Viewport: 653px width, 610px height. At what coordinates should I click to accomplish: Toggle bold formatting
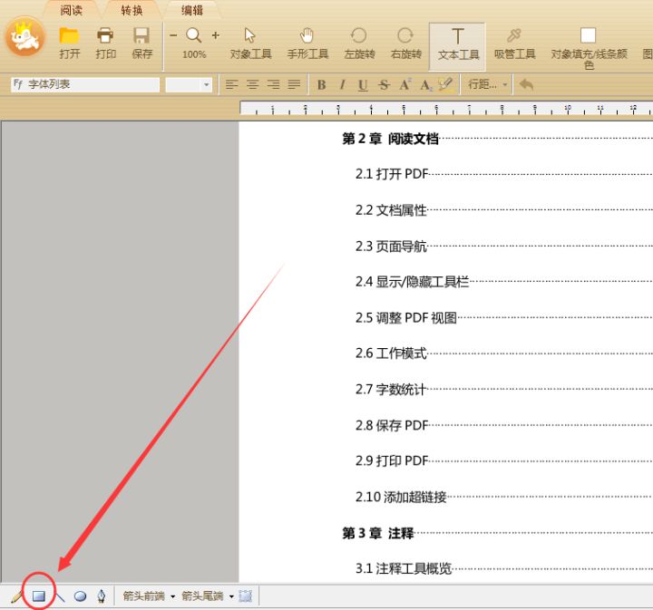[x=321, y=85]
